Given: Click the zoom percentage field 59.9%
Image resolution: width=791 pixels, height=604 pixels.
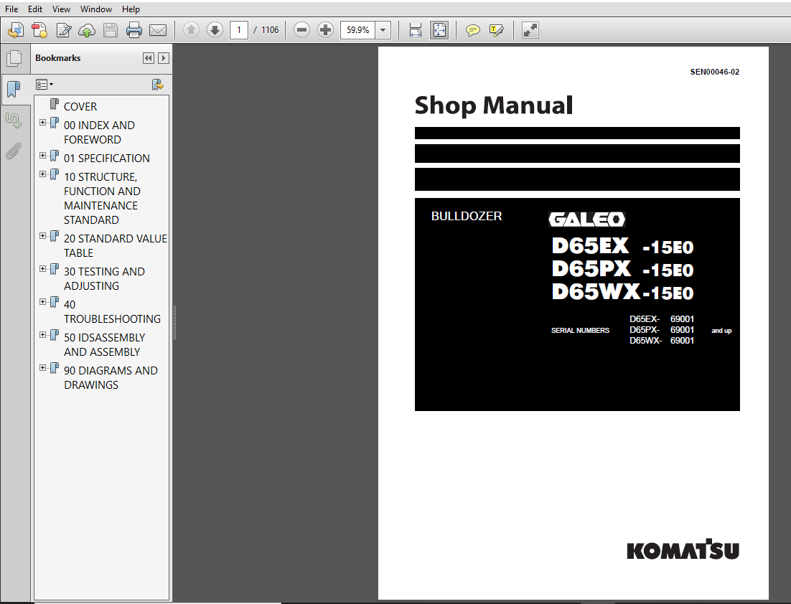Looking at the screenshot, I should point(358,30).
